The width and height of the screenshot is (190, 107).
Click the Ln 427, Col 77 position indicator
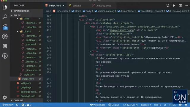131,105
